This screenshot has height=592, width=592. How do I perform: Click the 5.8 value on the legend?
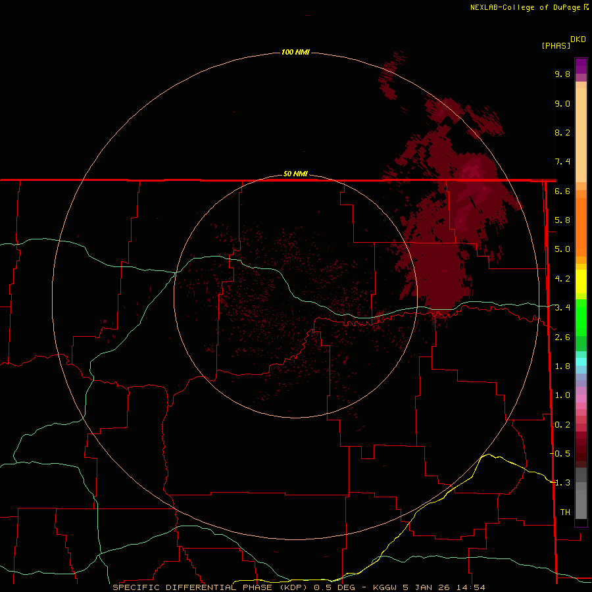[x=562, y=220]
